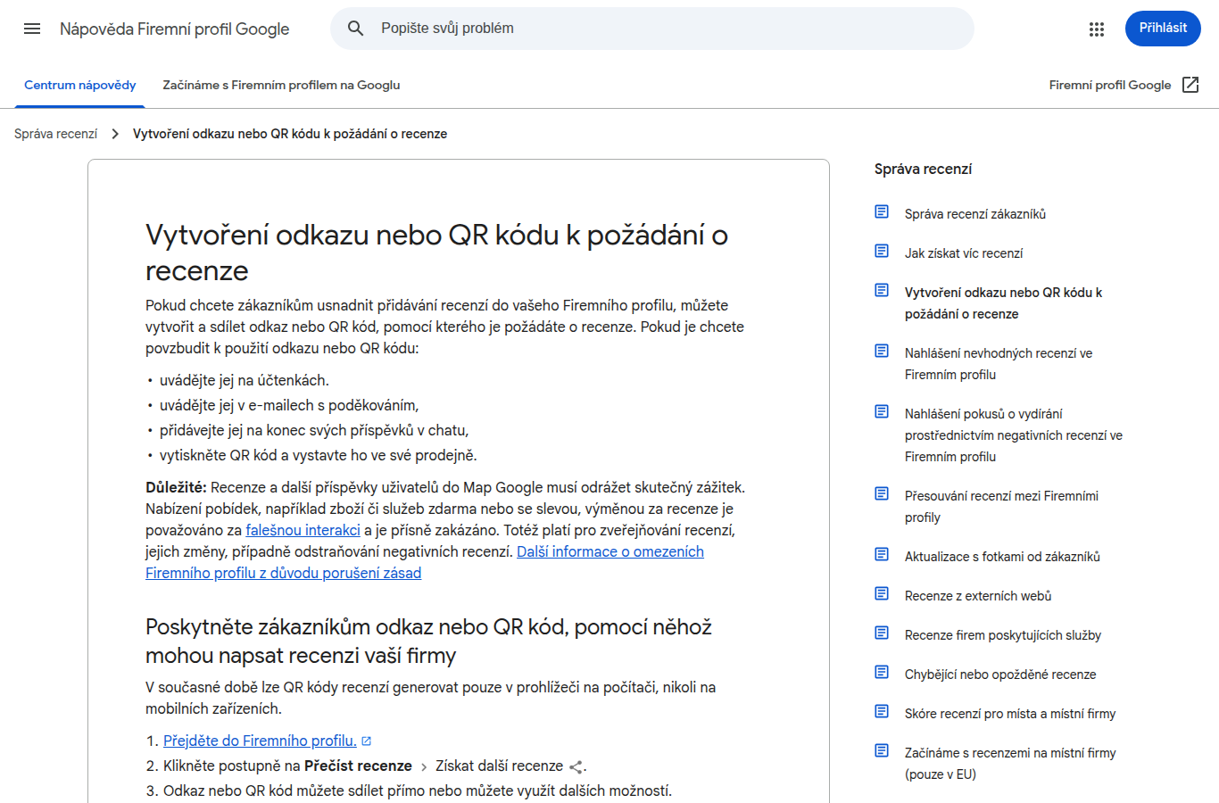Click article icon beside Aktualizace s fotkami
Screen dimensions: 1219x803
tap(882, 554)
